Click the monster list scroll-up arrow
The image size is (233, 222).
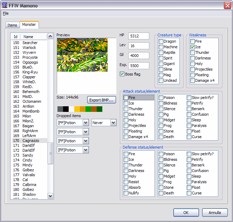[x=50, y=36]
